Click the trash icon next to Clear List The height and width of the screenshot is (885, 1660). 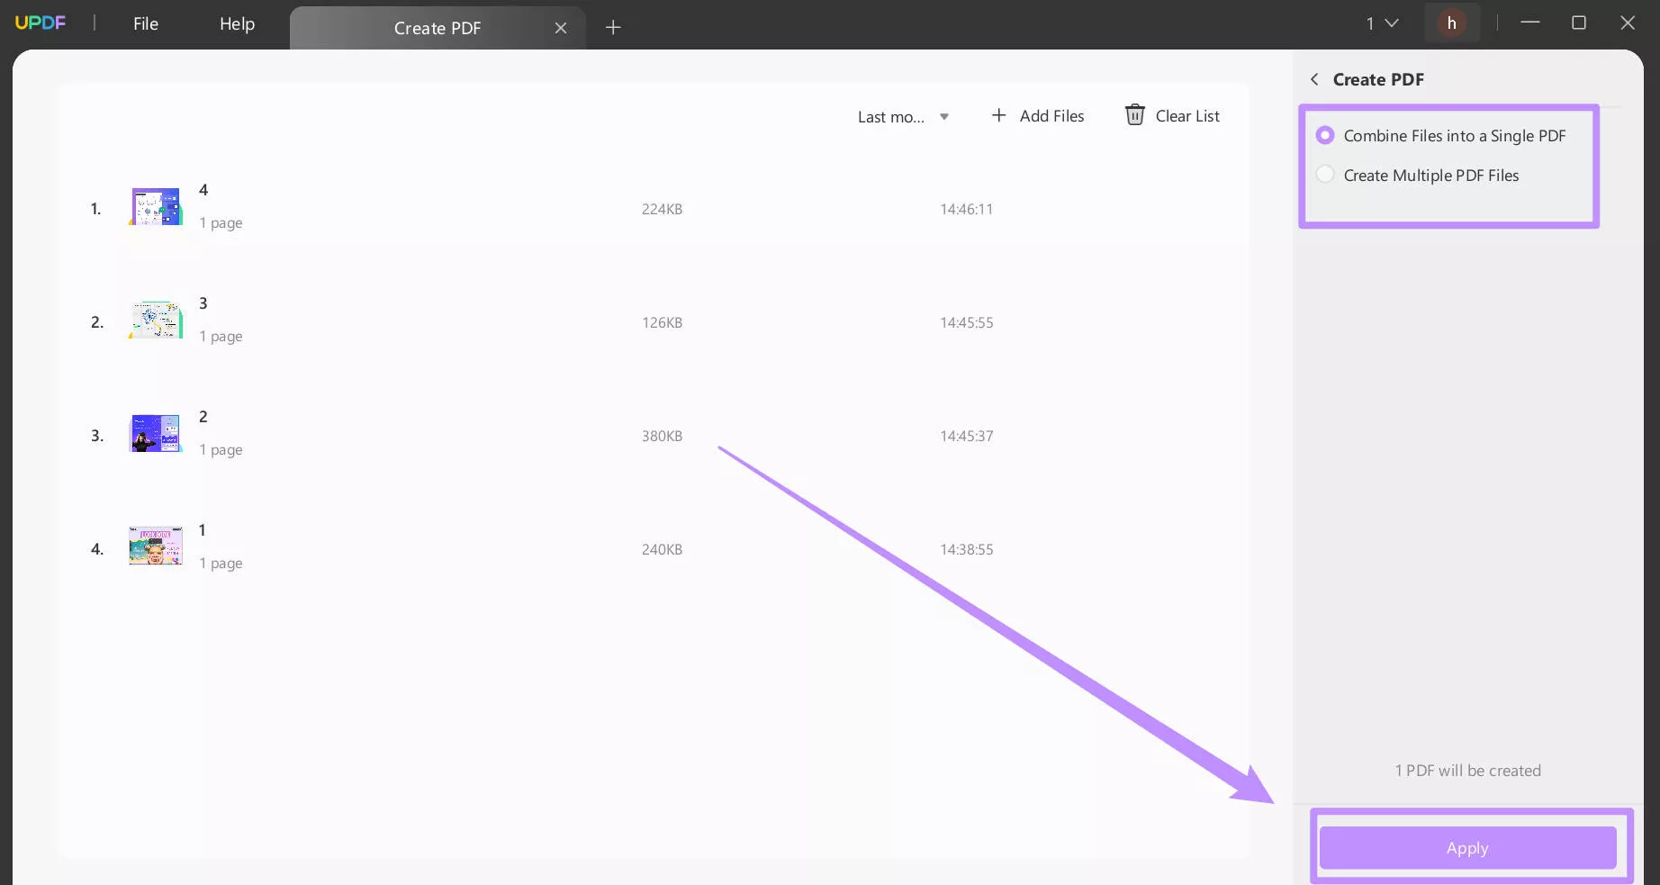click(x=1133, y=115)
